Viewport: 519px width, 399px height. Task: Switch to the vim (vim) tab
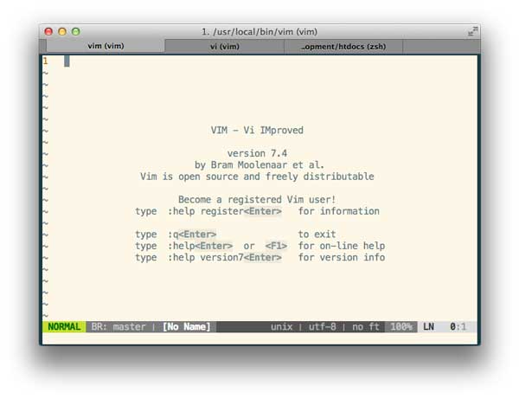106,46
